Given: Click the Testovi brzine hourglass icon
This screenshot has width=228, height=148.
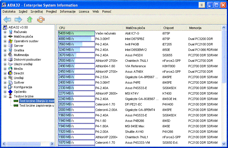Looking at the screenshot, I should point(11,96).
